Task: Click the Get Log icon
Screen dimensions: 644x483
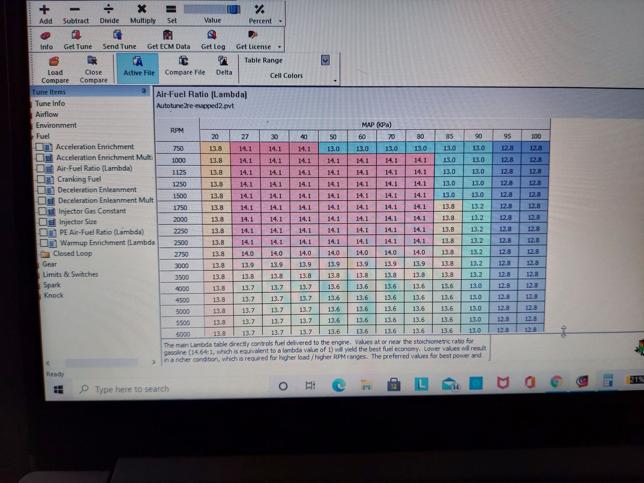Action: (212, 35)
